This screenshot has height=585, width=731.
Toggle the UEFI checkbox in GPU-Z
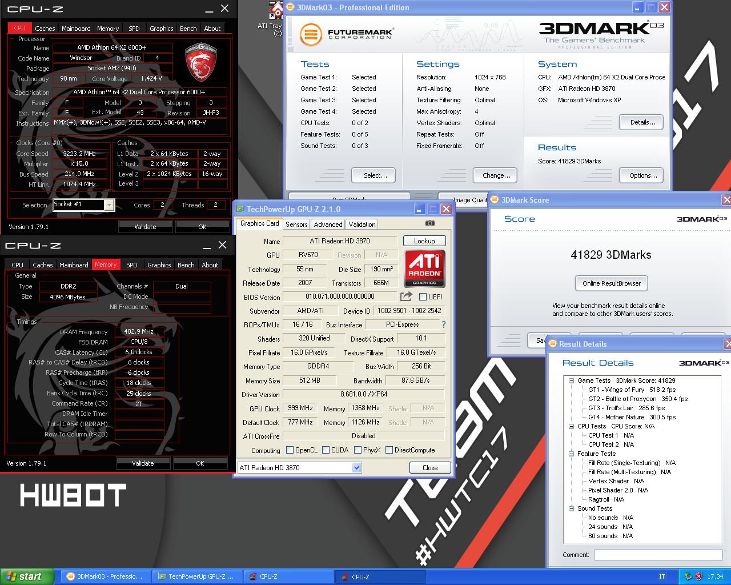(x=423, y=296)
